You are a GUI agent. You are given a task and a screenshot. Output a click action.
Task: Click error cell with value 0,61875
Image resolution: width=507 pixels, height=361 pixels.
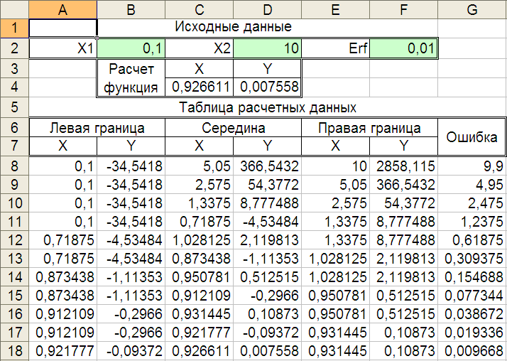472,239
